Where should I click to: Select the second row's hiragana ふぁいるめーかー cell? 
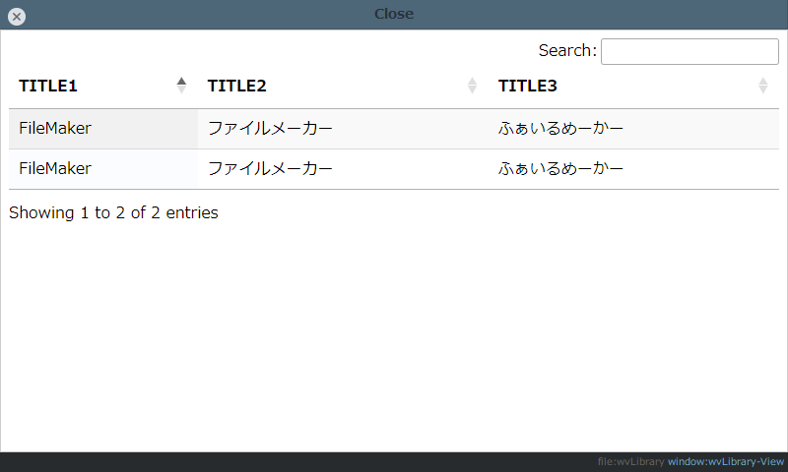(561, 169)
